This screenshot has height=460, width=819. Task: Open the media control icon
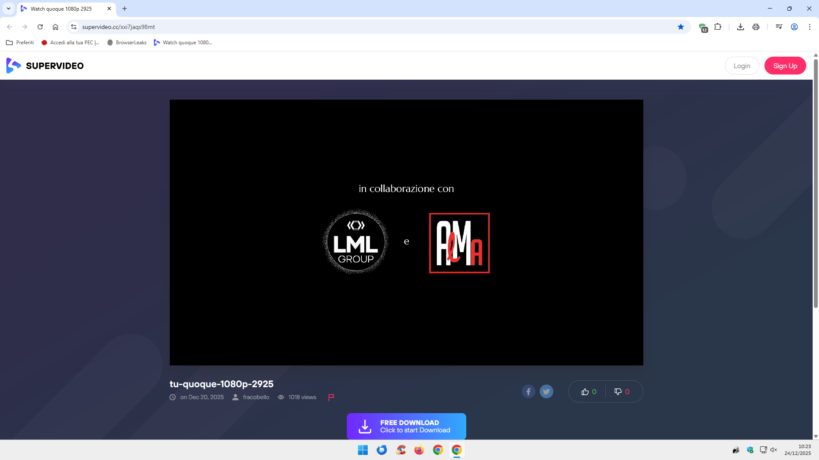click(779, 27)
